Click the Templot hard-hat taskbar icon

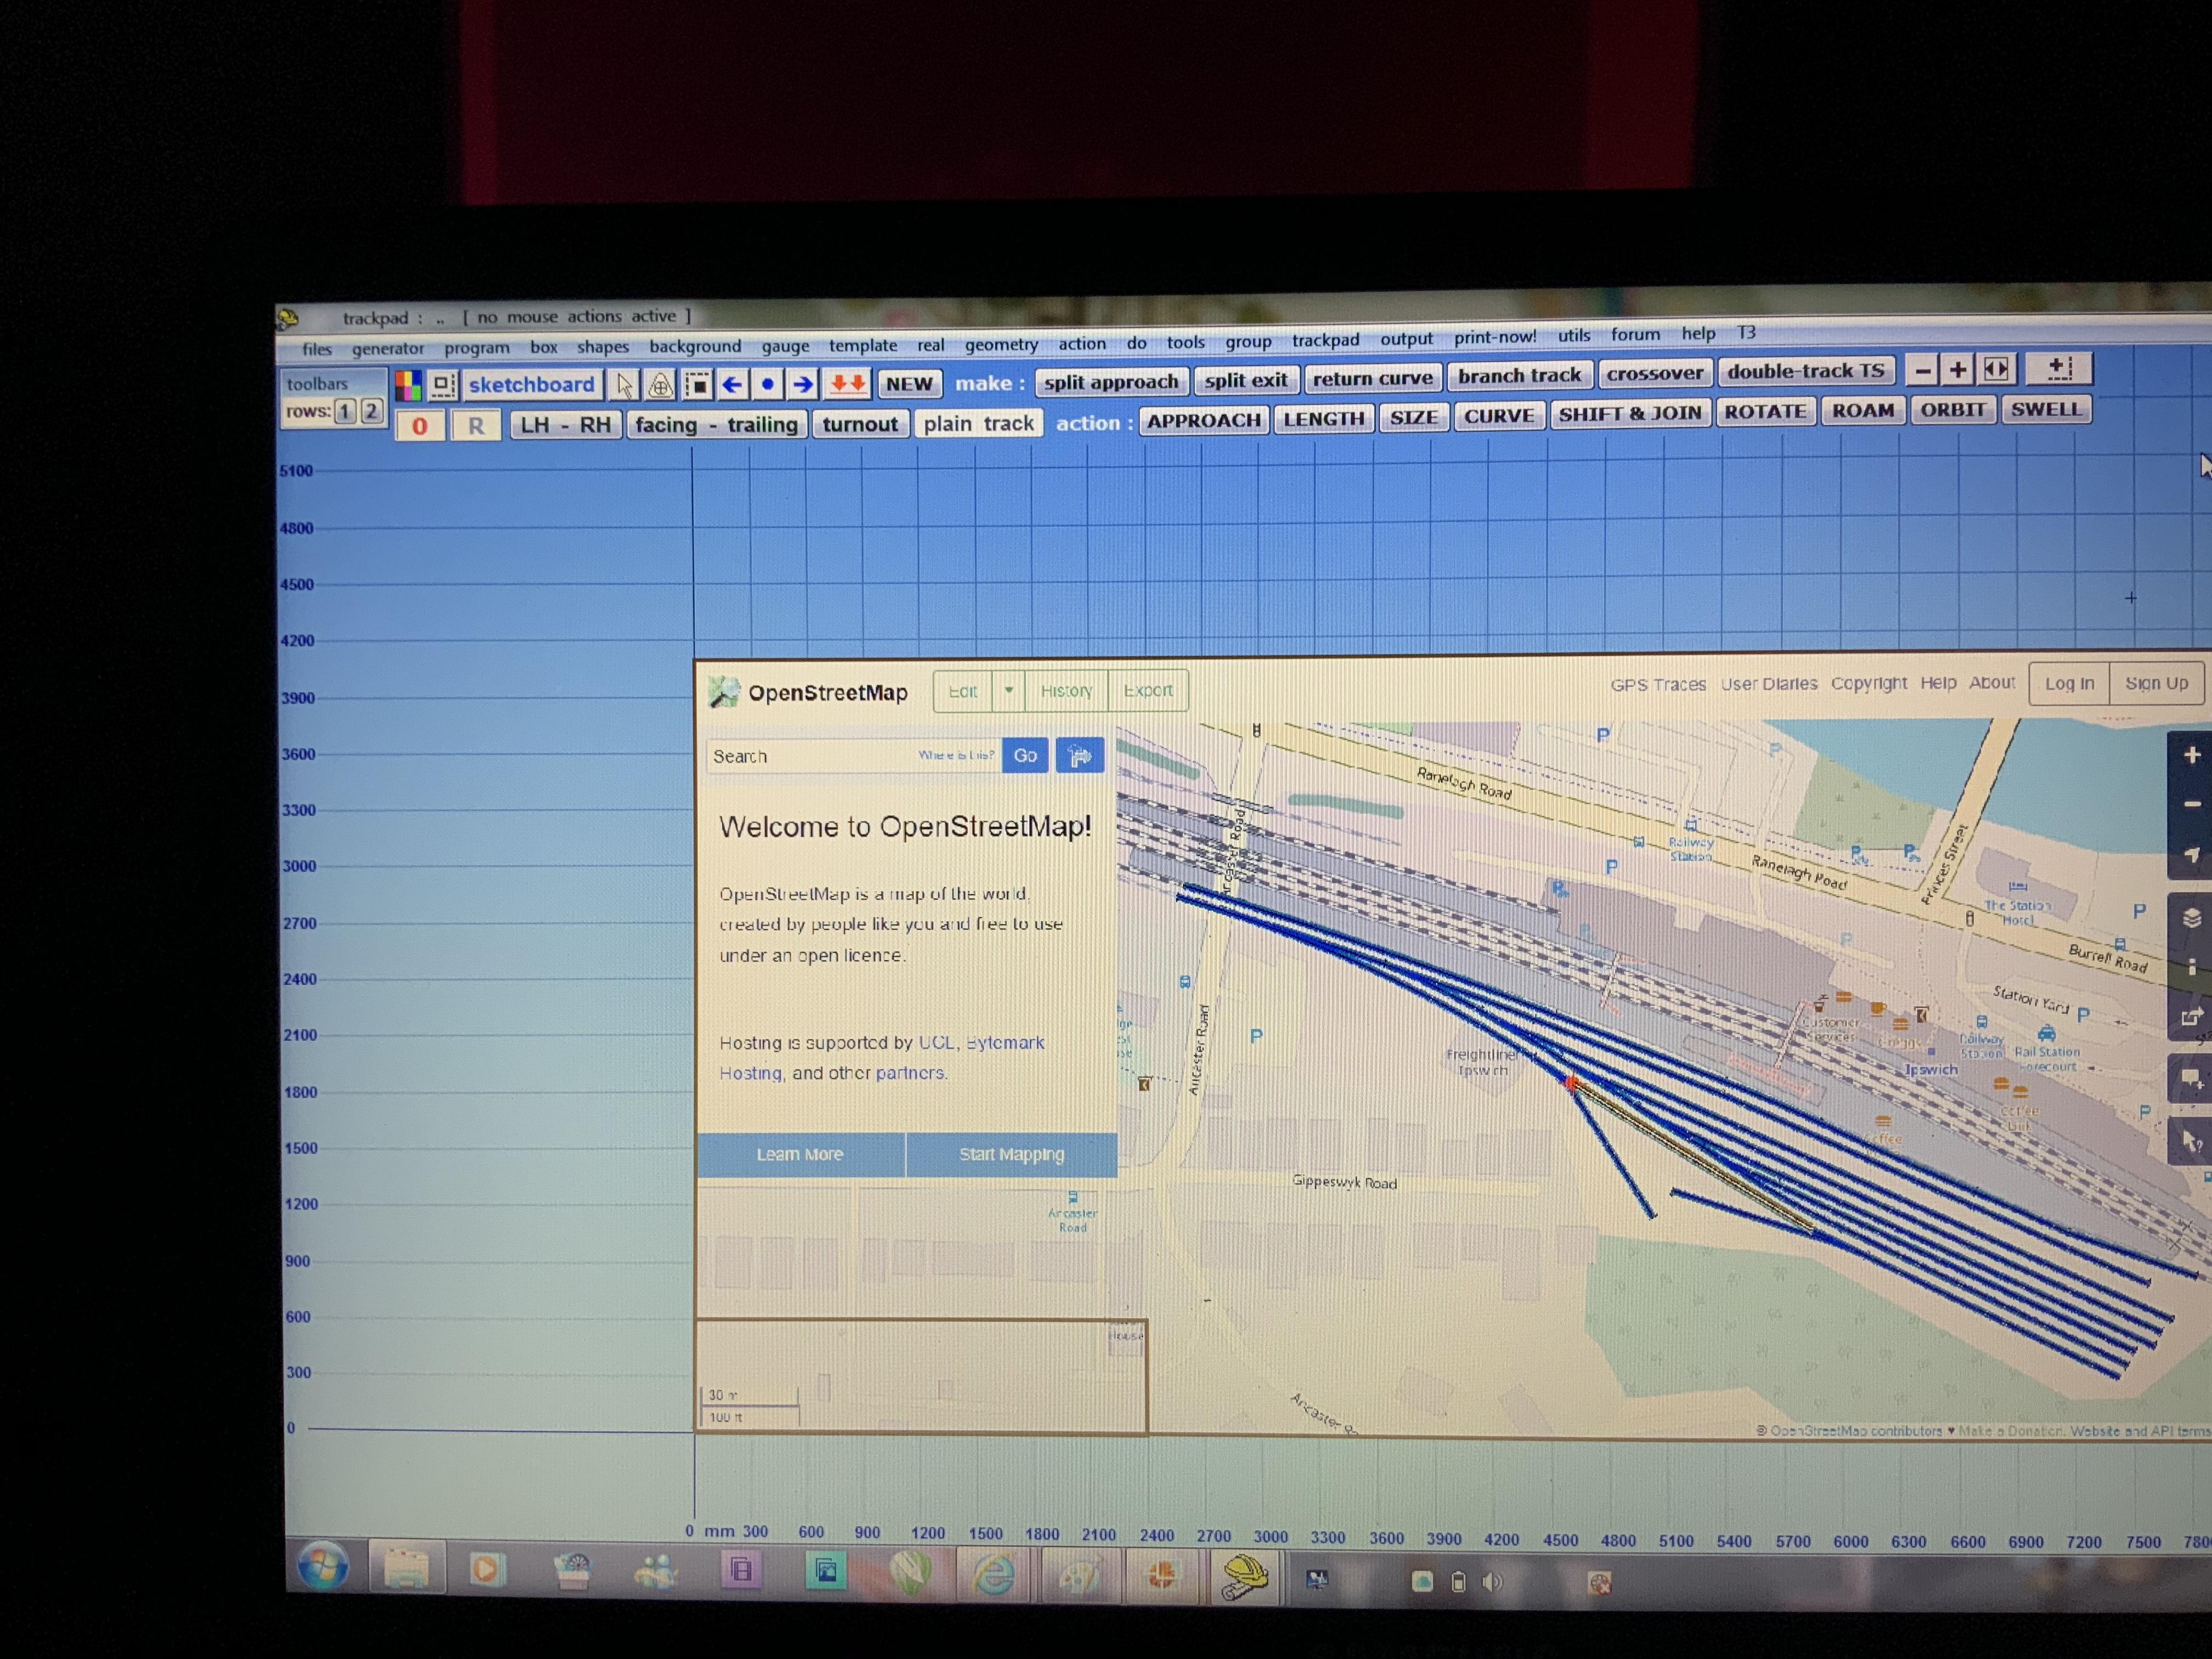[1245, 1578]
